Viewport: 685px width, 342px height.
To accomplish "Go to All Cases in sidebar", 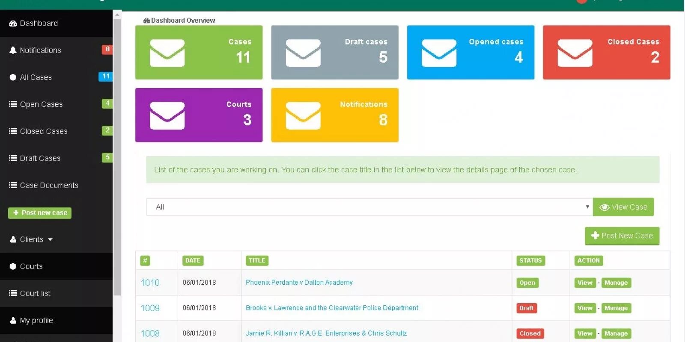I will tap(56, 77).
